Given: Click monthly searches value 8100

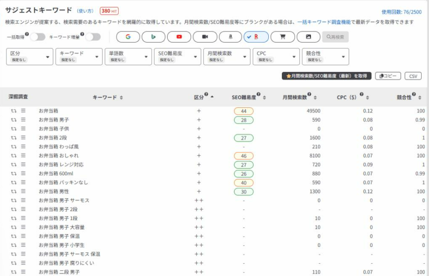Looking at the screenshot, I should pos(315,156).
